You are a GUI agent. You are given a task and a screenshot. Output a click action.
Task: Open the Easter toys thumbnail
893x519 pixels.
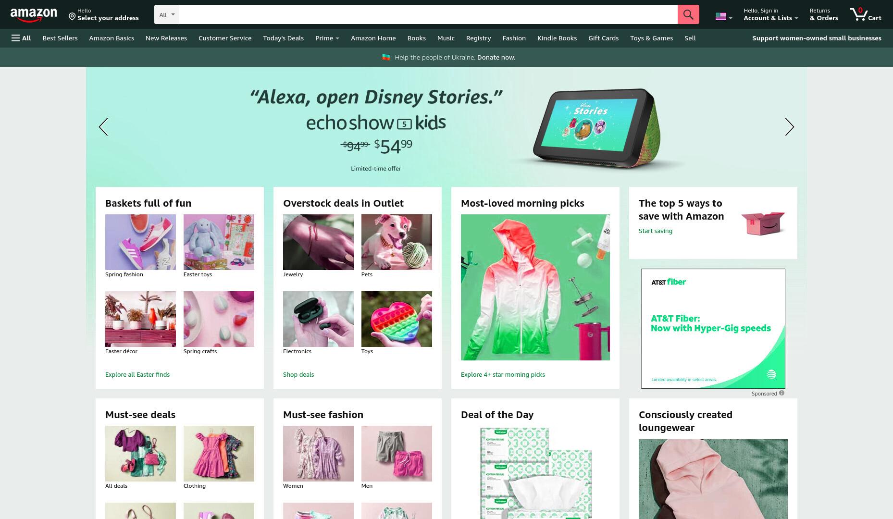point(219,242)
